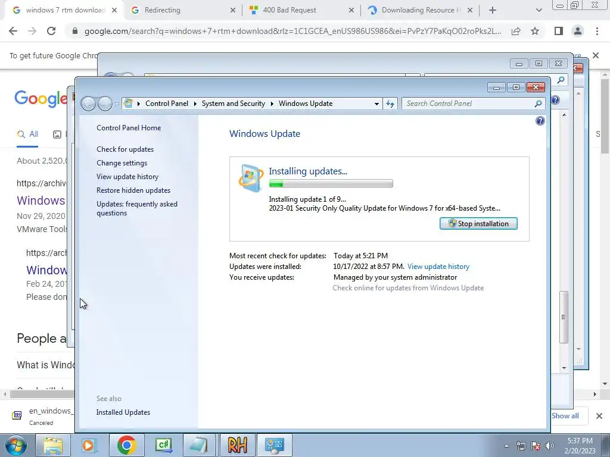
Task: Open the Windows Start menu
Action: click(x=16, y=445)
